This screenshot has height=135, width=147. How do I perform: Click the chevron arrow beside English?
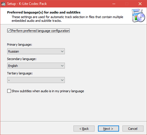coord(62,66)
